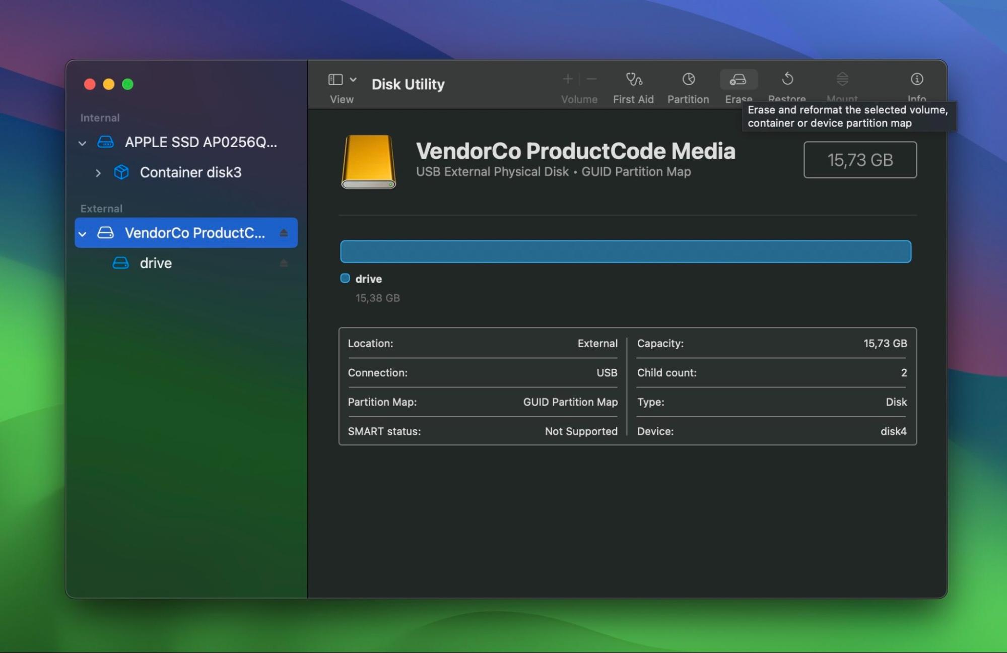
Task: Click the Type Disk value
Action: (896, 402)
